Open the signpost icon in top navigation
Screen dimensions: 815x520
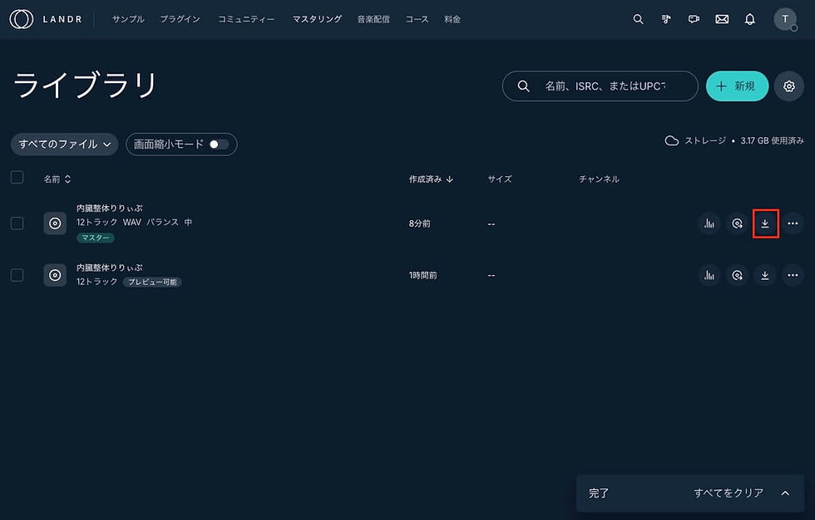[666, 19]
